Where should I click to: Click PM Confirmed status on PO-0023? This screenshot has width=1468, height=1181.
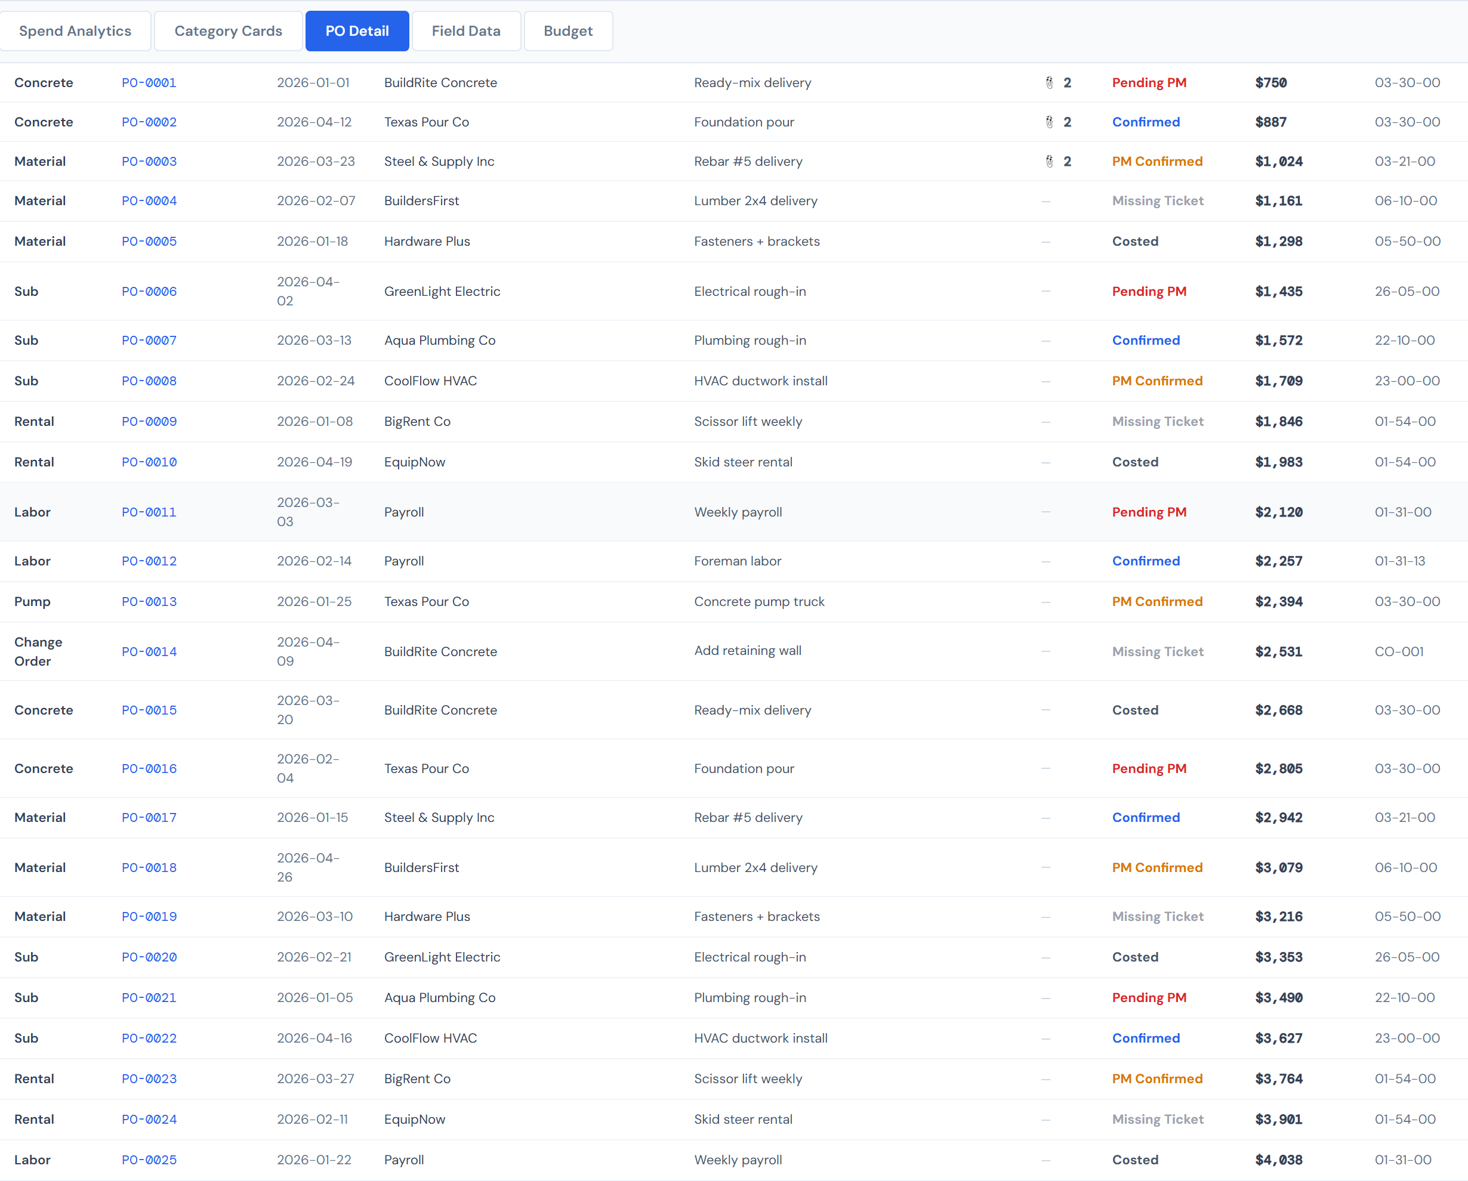(x=1157, y=1078)
